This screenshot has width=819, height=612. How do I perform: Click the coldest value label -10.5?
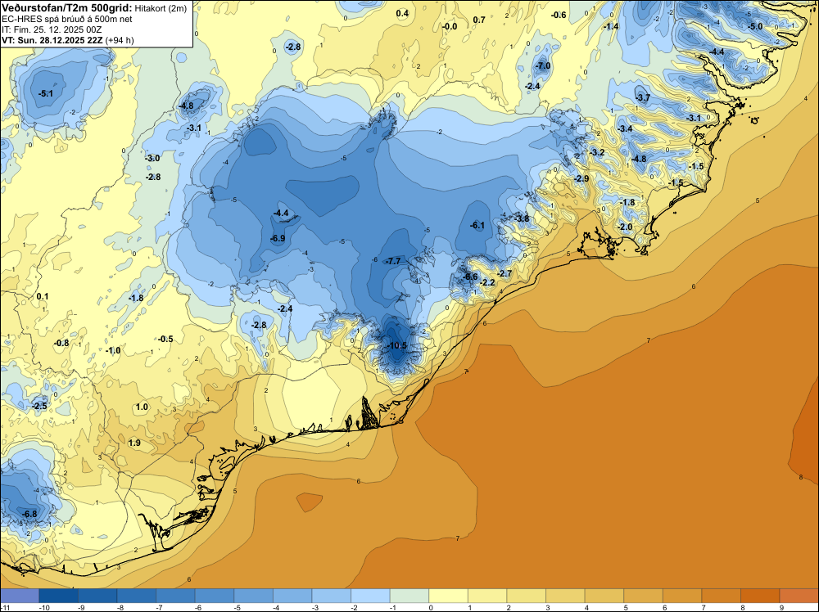(x=396, y=346)
